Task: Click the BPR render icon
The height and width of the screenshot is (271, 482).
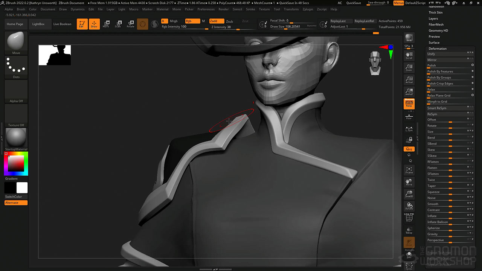Action: [409, 39]
